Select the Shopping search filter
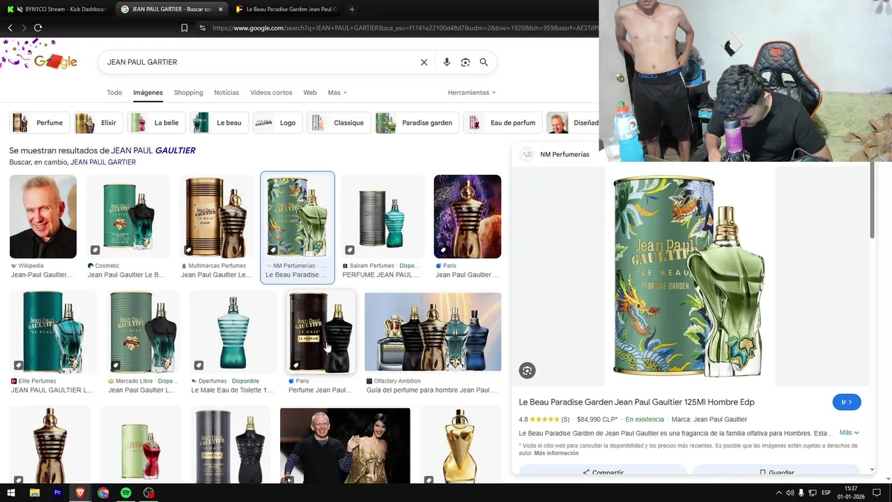The height and width of the screenshot is (502, 892). point(188,93)
